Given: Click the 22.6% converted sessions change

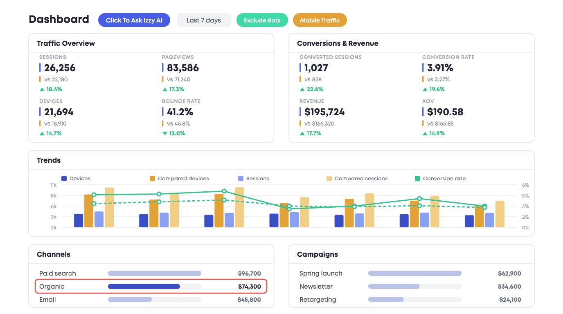Looking at the screenshot, I should [311, 89].
